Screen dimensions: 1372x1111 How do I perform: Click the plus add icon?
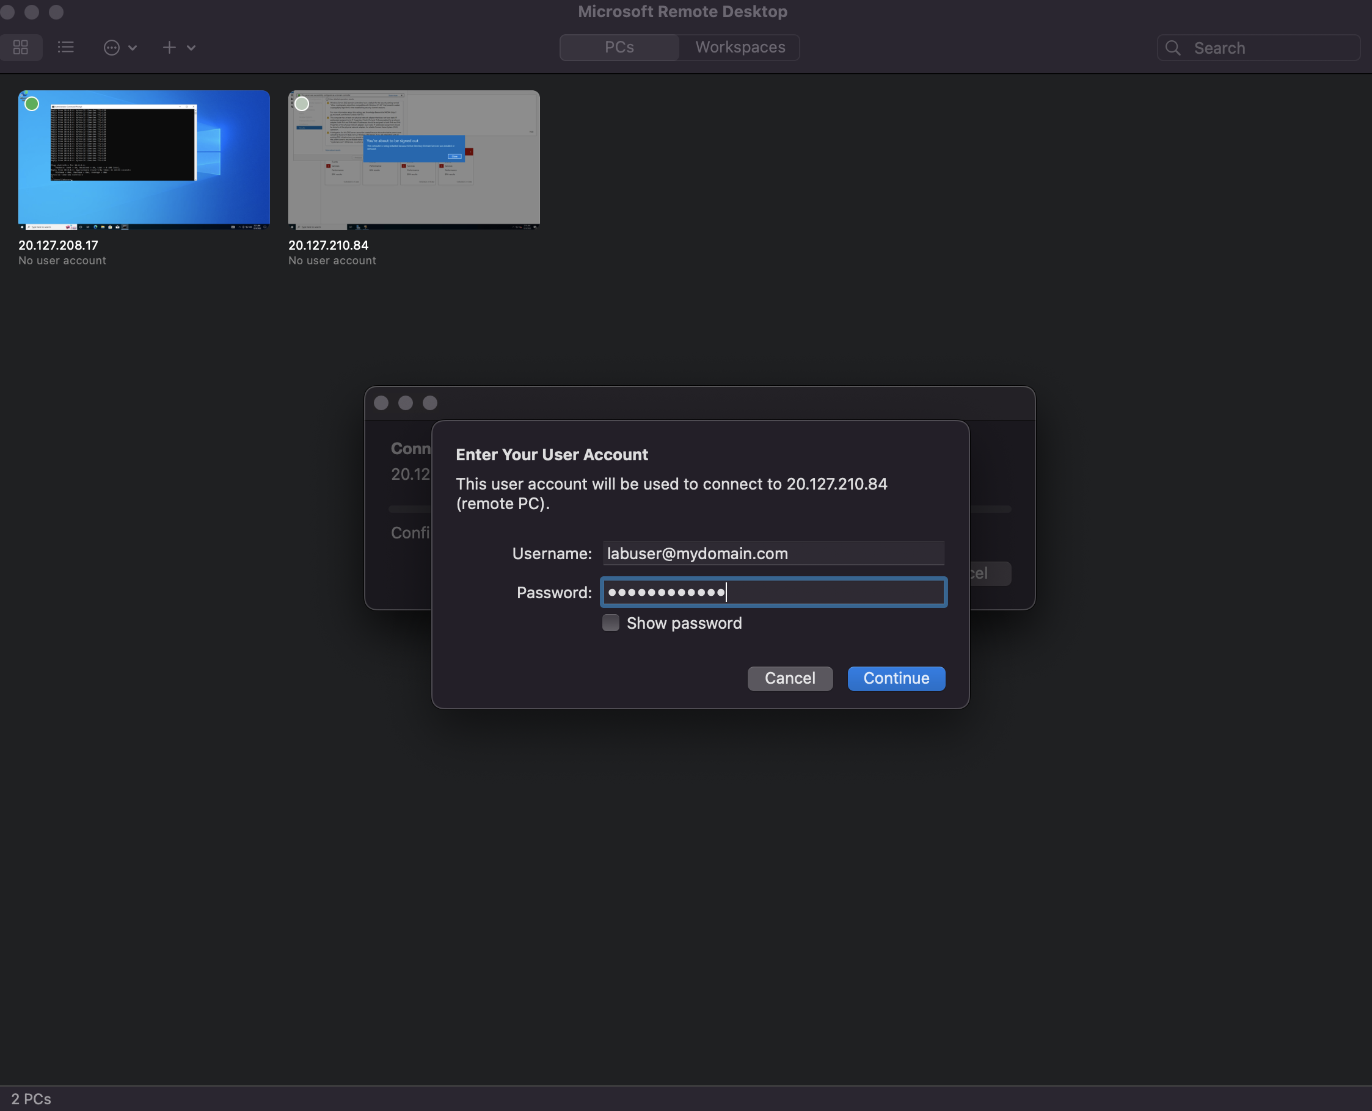pos(169,48)
